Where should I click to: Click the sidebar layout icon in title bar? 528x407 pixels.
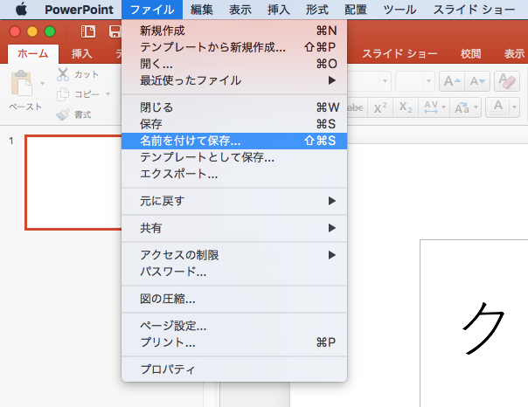pos(88,31)
